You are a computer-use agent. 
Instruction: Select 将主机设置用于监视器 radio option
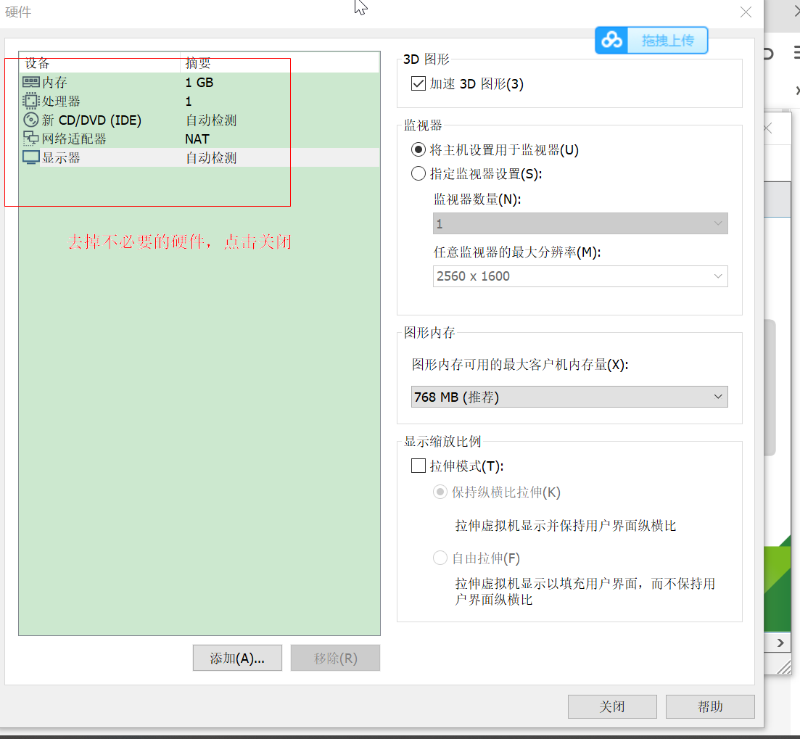pyautogui.click(x=418, y=150)
